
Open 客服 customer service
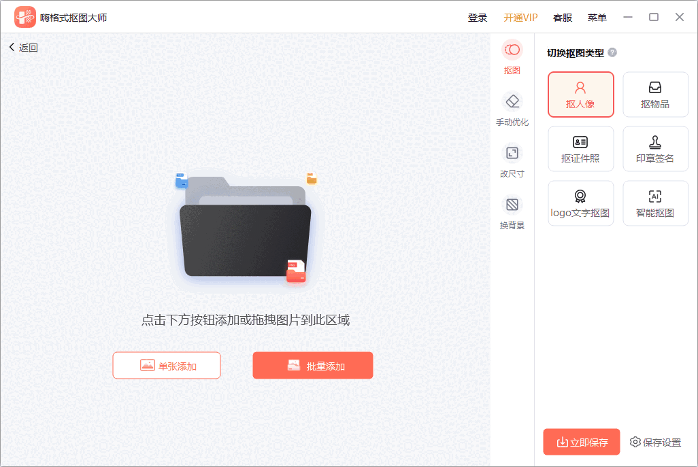[562, 17]
